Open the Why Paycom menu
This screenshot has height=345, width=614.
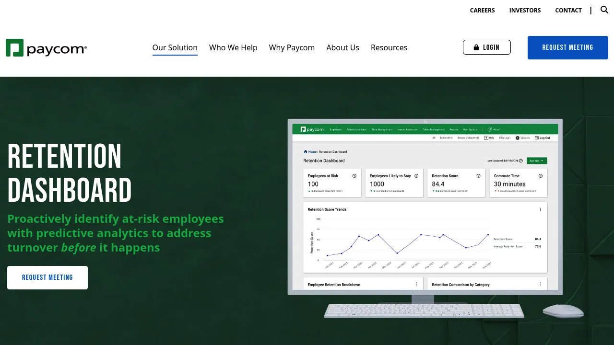point(292,47)
